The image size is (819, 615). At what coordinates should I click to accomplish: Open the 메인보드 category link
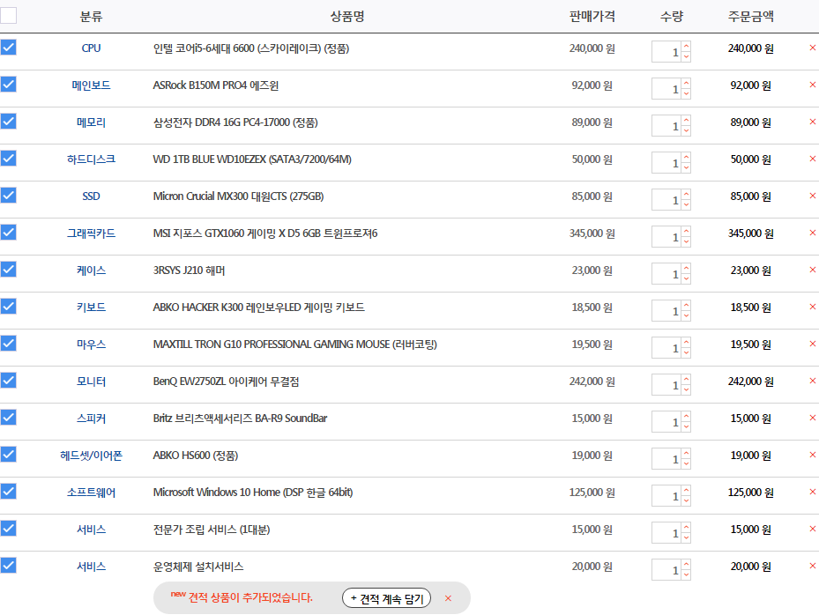click(x=91, y=85)
